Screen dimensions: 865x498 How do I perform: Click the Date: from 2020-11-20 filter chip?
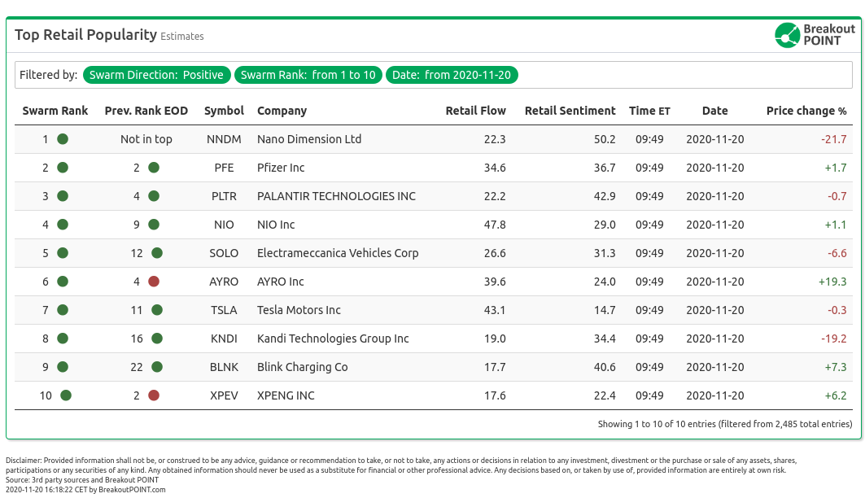coord(452,75)
